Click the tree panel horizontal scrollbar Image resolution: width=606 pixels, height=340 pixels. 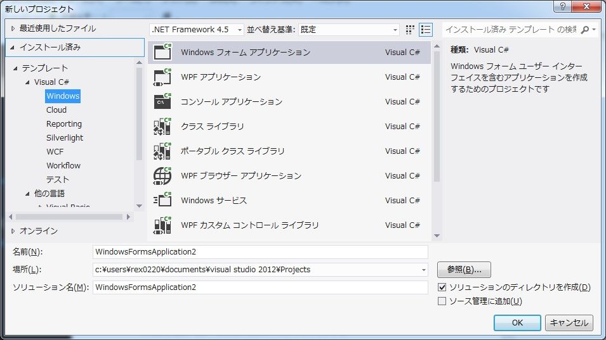(69, 217)
